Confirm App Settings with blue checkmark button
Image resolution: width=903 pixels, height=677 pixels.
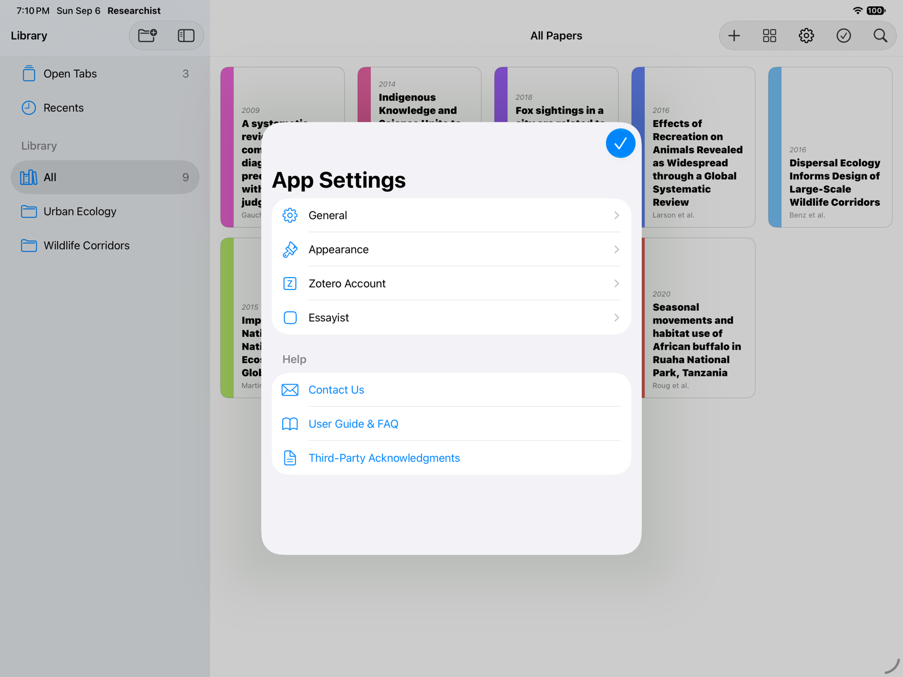click(620, 143)
